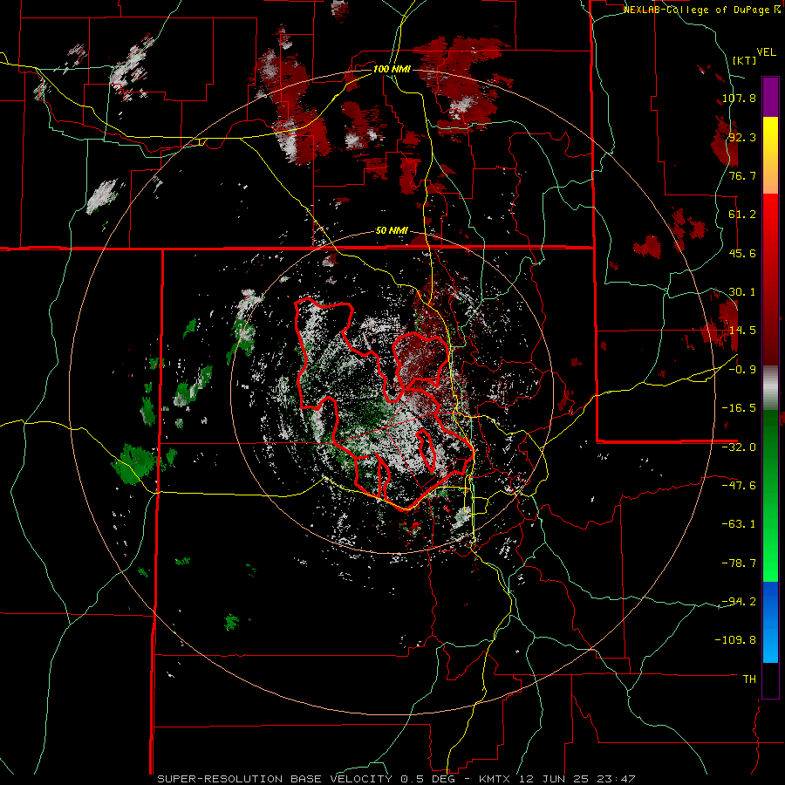Select the 76.7 velocity scale value
The width and height of the screenshot is (785, 785).
click(742, 175)
